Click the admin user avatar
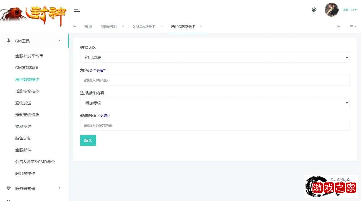This screenshot has width=361, height=201. click(x=331, y=10)
